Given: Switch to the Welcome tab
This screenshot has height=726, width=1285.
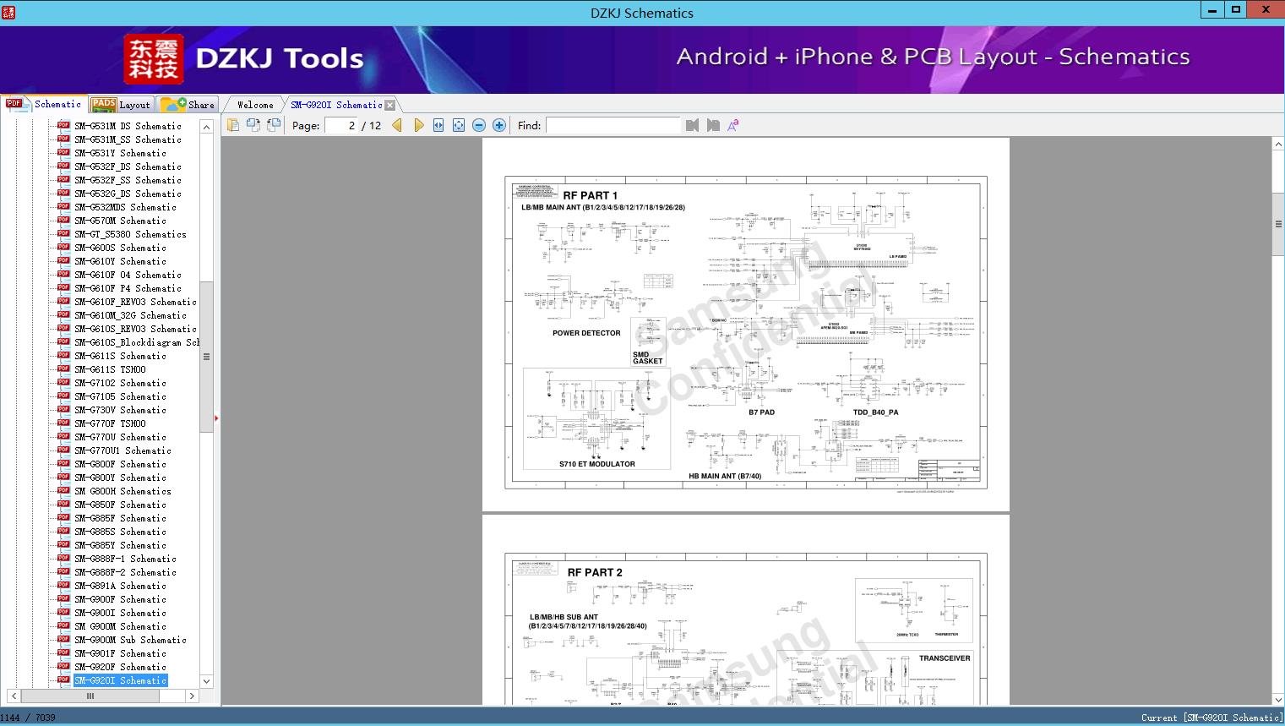Looking at the screenshot, I should (255, 105).
